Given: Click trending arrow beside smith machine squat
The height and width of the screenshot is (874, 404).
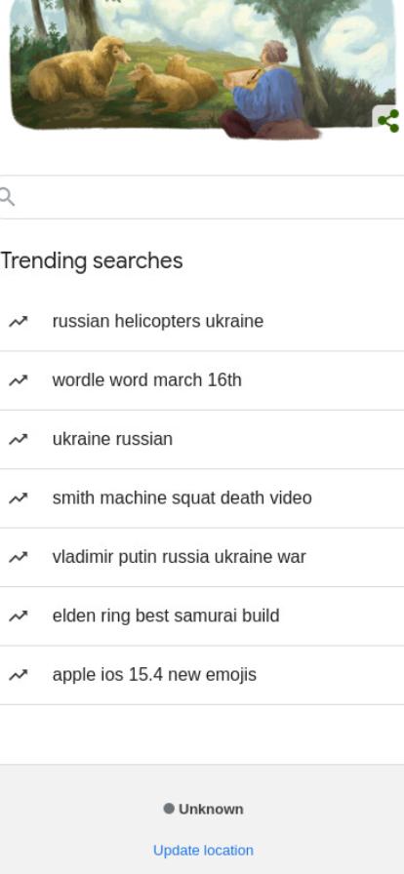Looking at the screenshot, I should pos(18,498).
